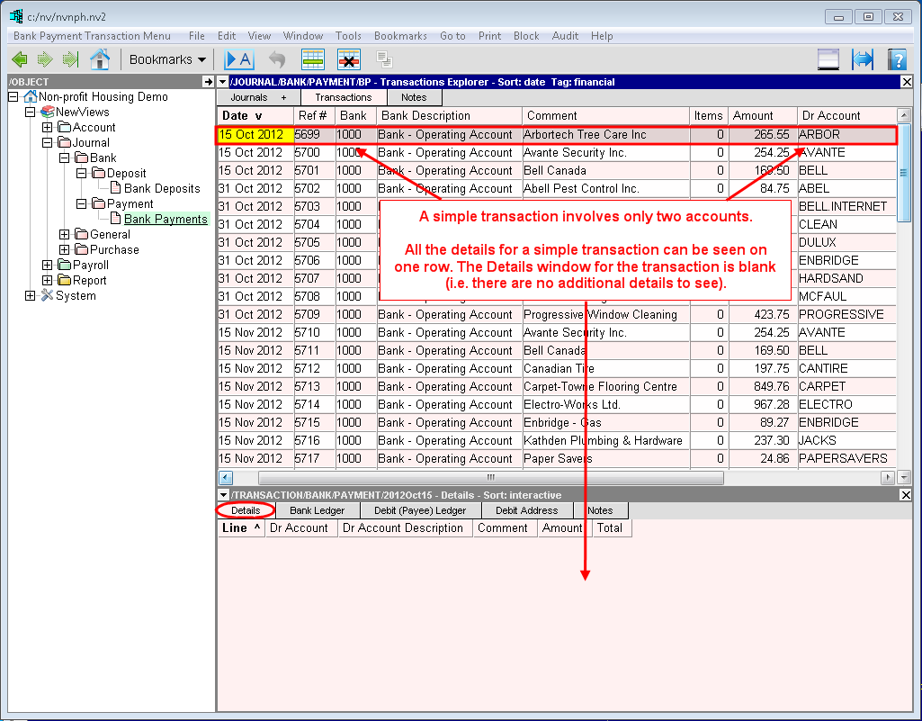Click the blue 'A' play toolbar icon
922x721 pixels.
pos(239,60)
